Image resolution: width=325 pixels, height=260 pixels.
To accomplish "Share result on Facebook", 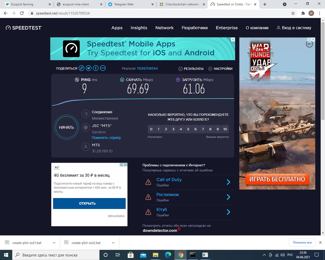I will [x=96, y=68].
